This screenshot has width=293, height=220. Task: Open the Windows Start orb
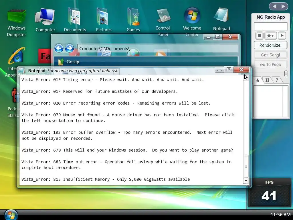tap(11, 215)
